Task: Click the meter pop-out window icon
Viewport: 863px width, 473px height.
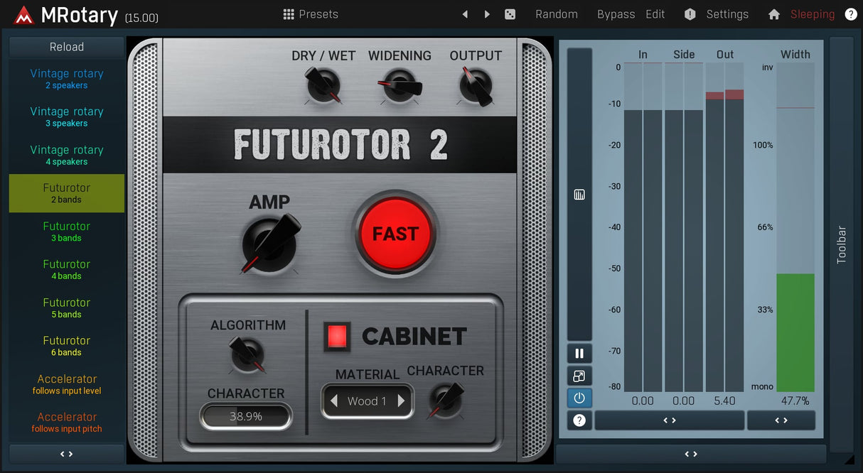Action: (579, 376)
